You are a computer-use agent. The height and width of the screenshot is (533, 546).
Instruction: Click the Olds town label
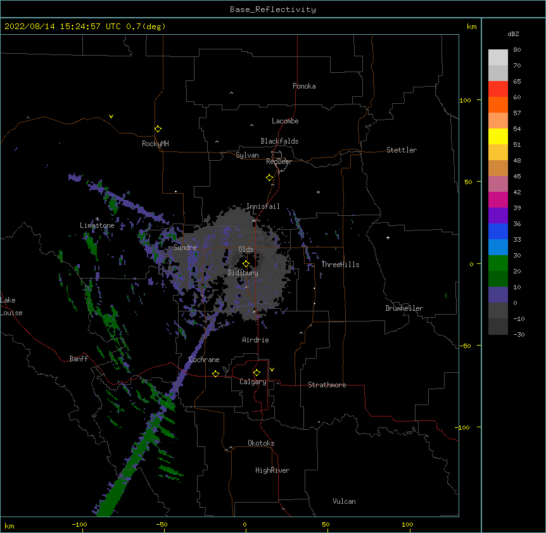point(246,249)
